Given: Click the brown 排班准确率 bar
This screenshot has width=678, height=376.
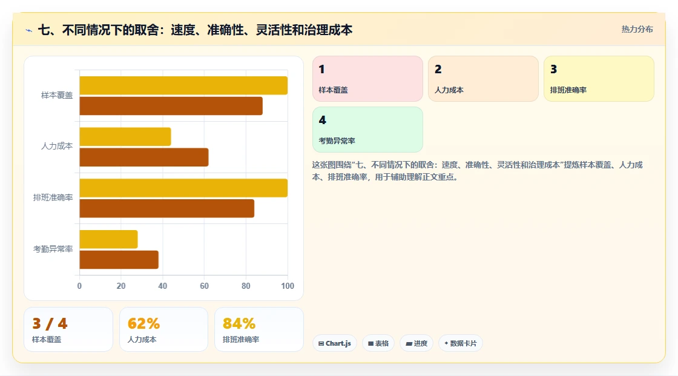Looking at the screenshot, I should (167, 208).
